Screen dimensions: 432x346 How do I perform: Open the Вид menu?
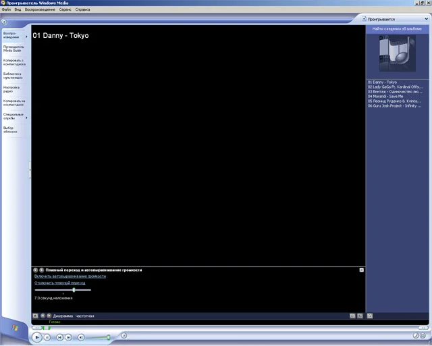18,9
